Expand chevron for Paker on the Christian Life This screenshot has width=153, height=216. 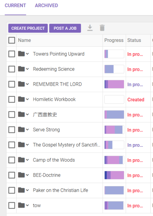pos(27,190)
